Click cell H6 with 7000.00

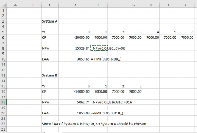point(151,37)
